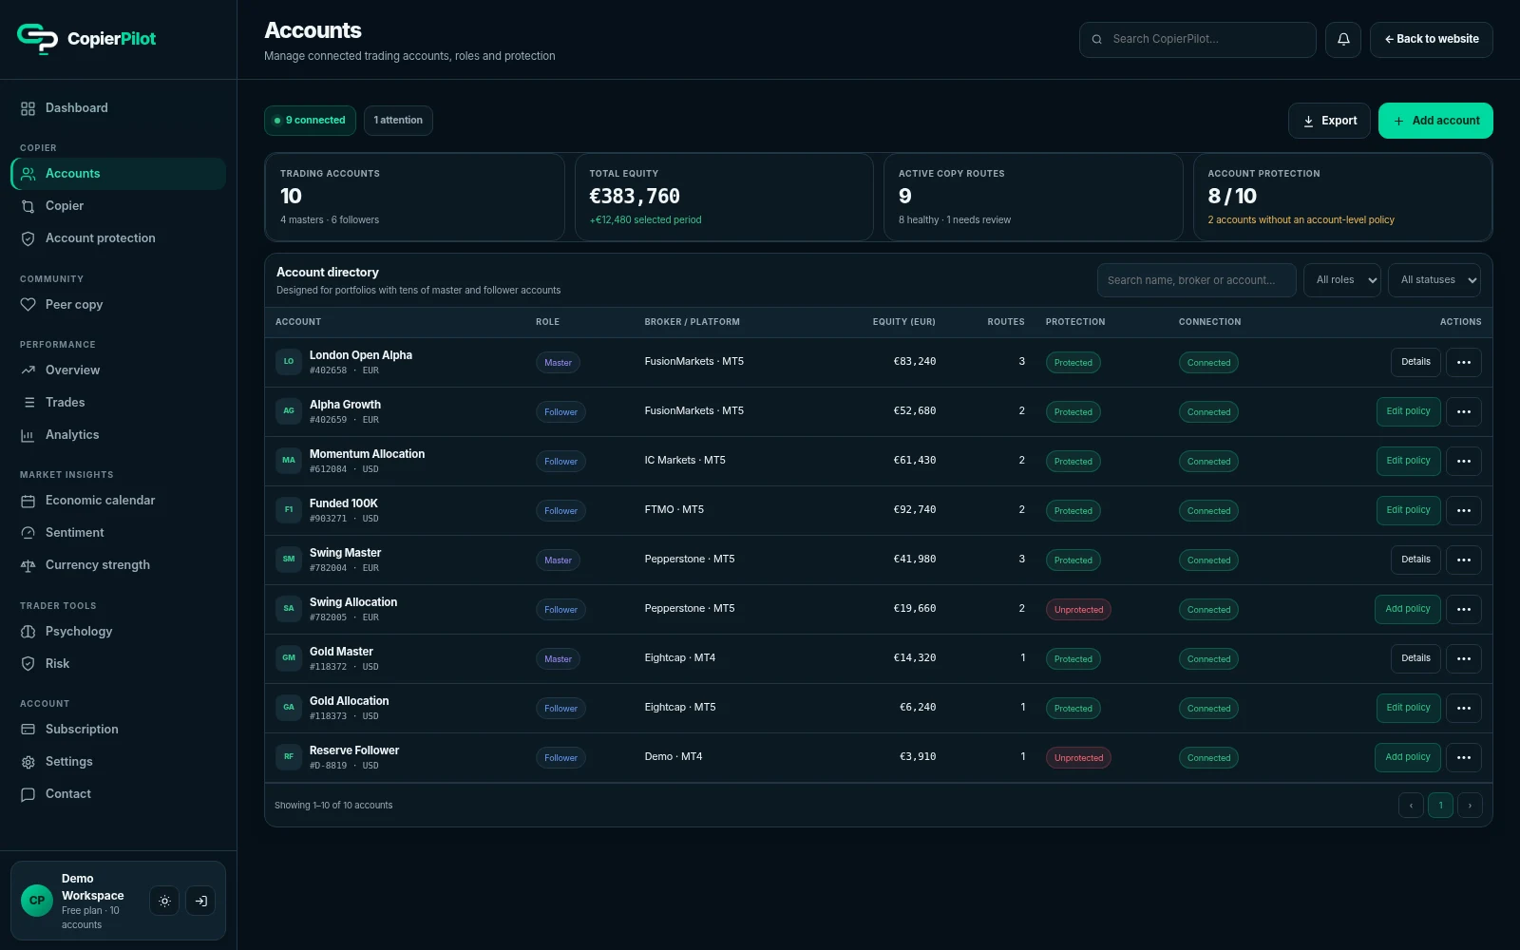Open more actions for Gold Master
Viewport: 1520px width, 950px height.
click(x=1464, y=658)
